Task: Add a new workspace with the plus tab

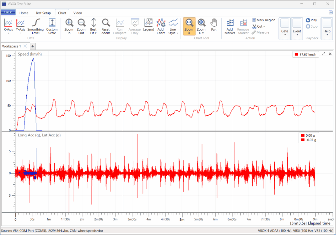Action: pos(32,46)
